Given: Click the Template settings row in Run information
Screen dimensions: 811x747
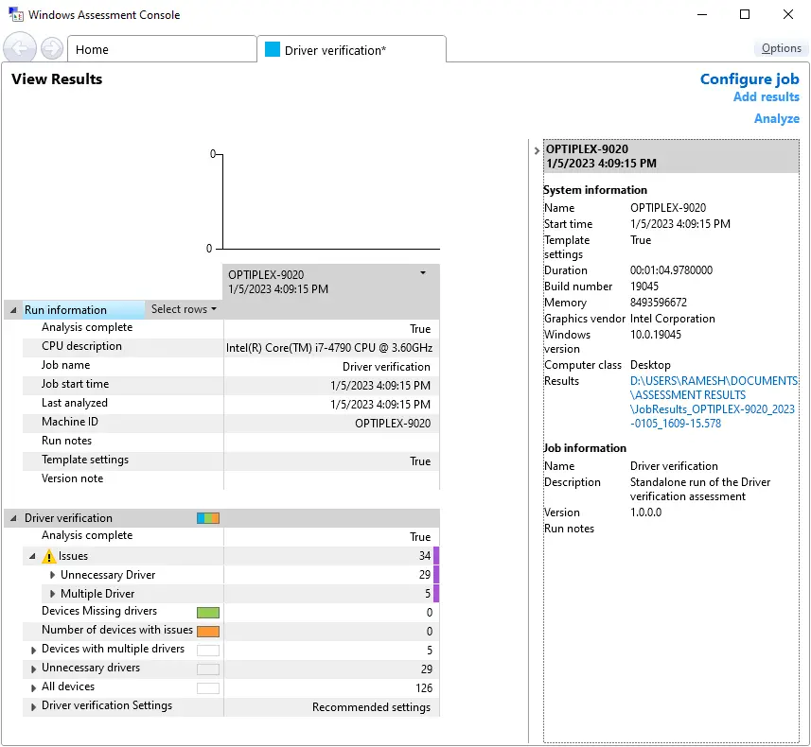Looking at the screenshot, I should coord(231,460).
